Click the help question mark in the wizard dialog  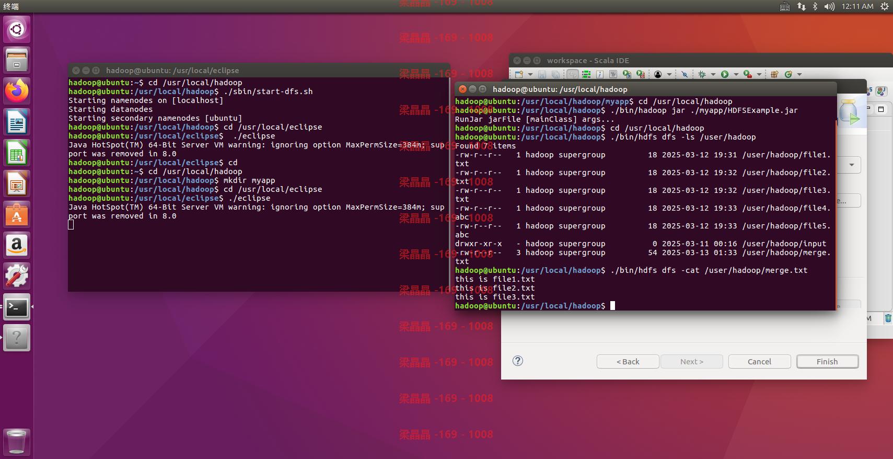click(518, 361)
